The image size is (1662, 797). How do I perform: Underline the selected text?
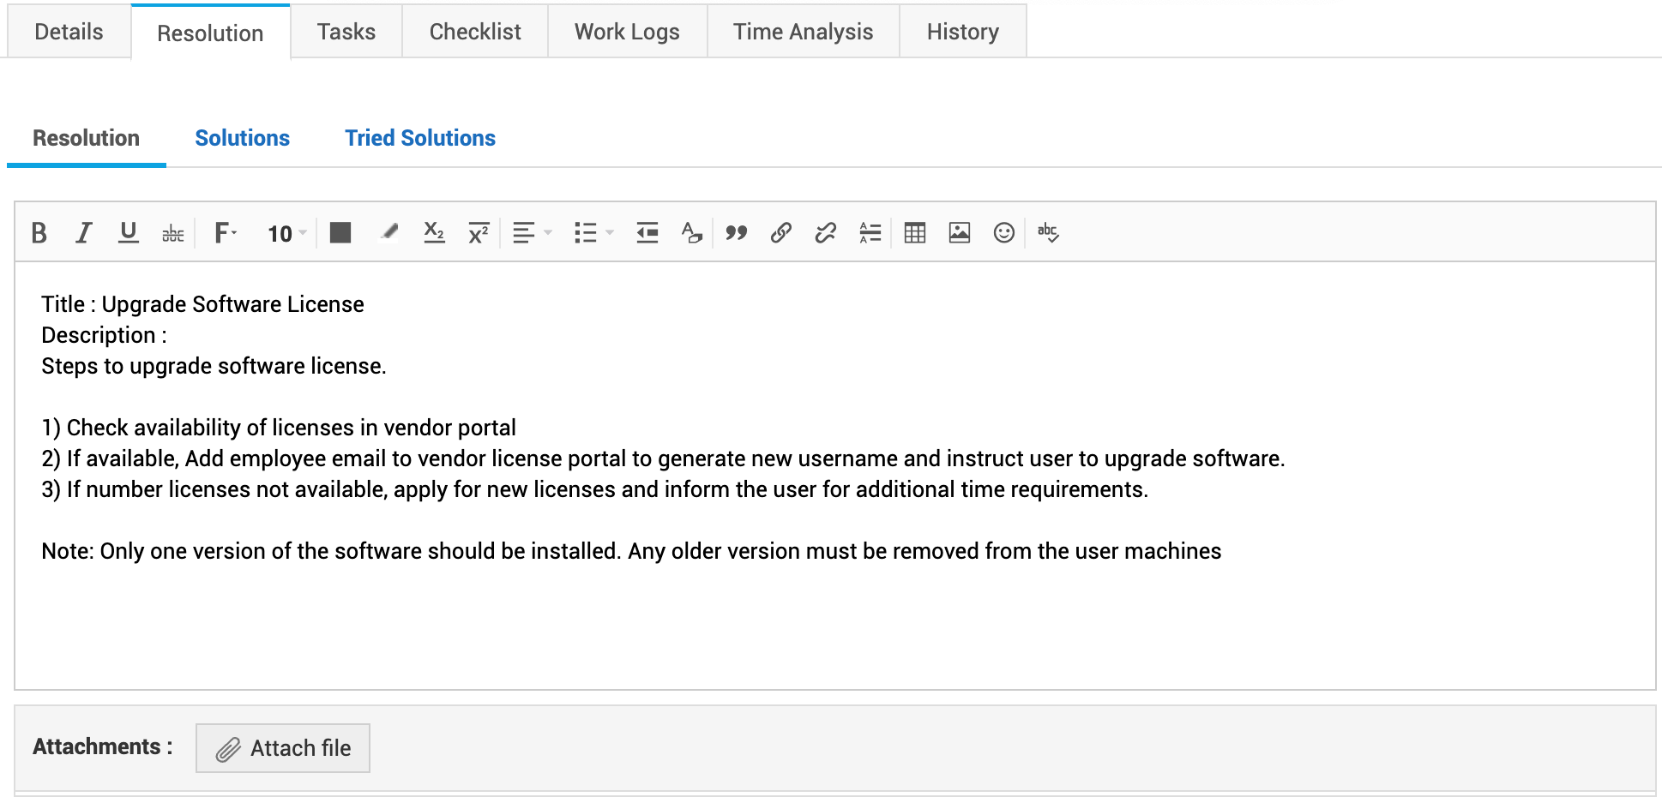[x=129, y=233]
